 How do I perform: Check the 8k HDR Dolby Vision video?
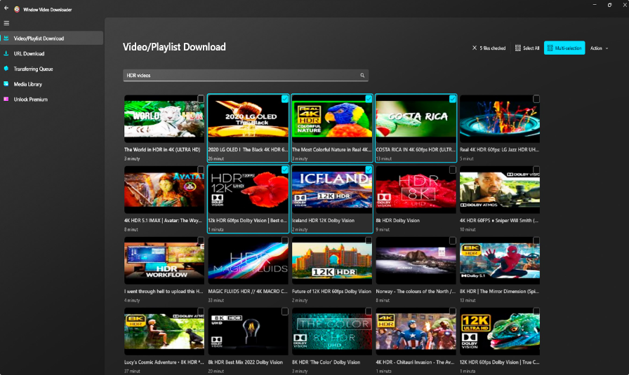(x=452, y=170)
